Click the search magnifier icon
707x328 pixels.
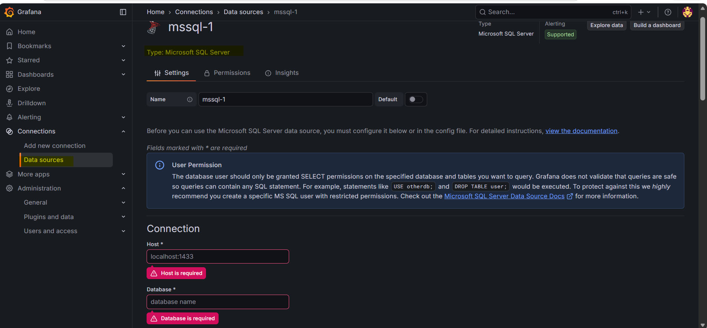pos(482,12)
